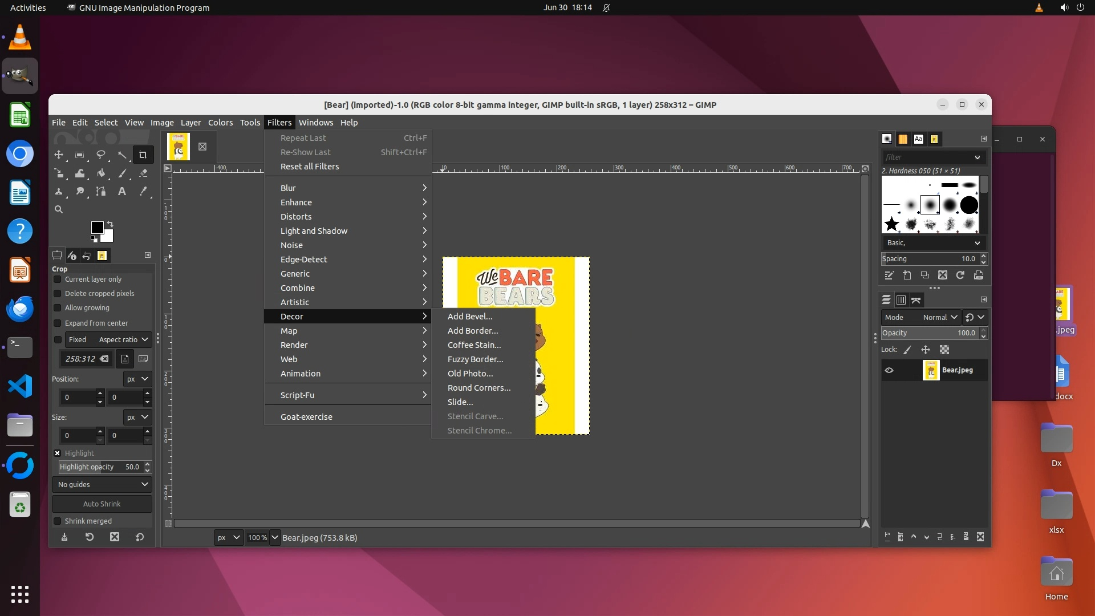Click the Bear.jpeg image tab thumbnail
Viewport: 1095px width, 616px height.
(179, 147)
